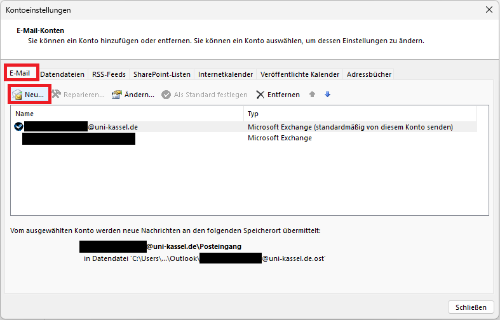This screenshot has height=320, width=500.
Task: Open the Adressbücher tab
Action: click(x=369, y=74)
